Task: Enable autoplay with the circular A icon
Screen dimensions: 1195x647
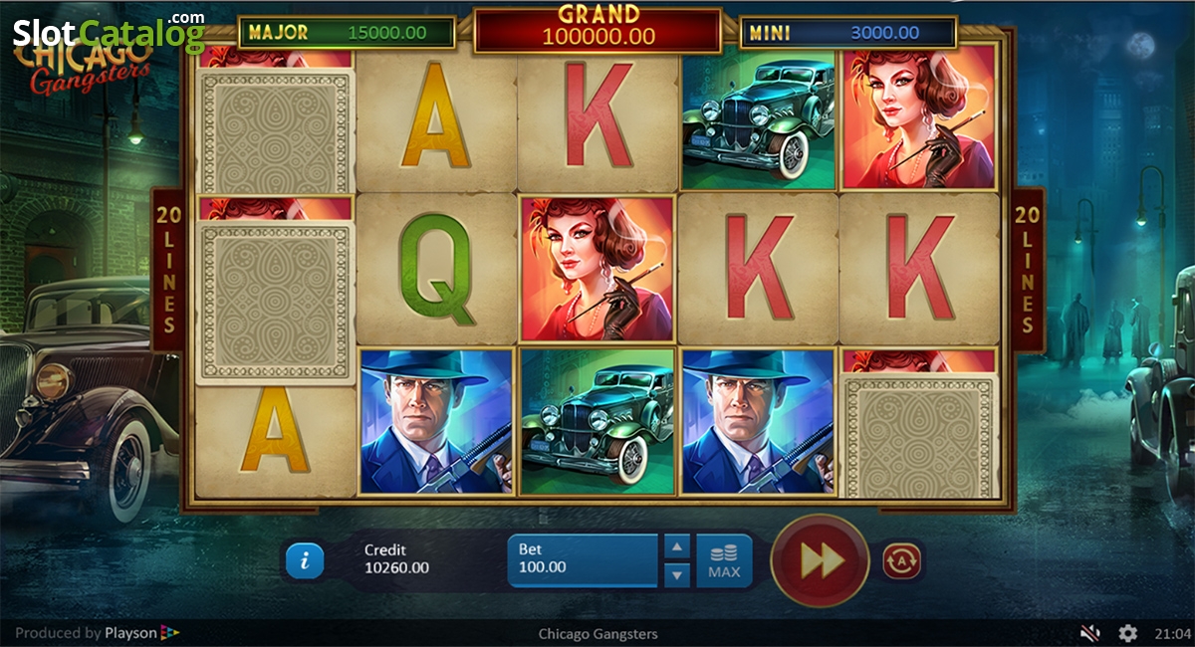Action: (901, 561)
